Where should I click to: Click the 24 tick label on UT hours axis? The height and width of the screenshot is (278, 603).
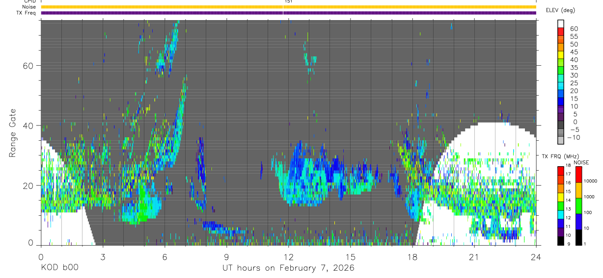(536, 257)
